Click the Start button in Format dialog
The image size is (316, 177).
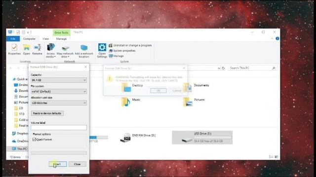(58, 164)
